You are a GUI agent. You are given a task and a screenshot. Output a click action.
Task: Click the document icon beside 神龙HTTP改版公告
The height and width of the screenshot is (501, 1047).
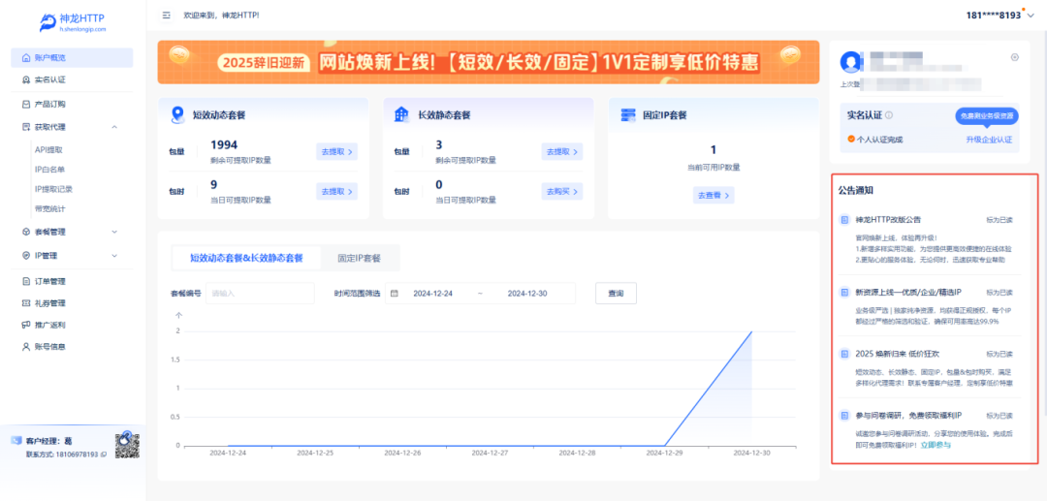[844, 219]
